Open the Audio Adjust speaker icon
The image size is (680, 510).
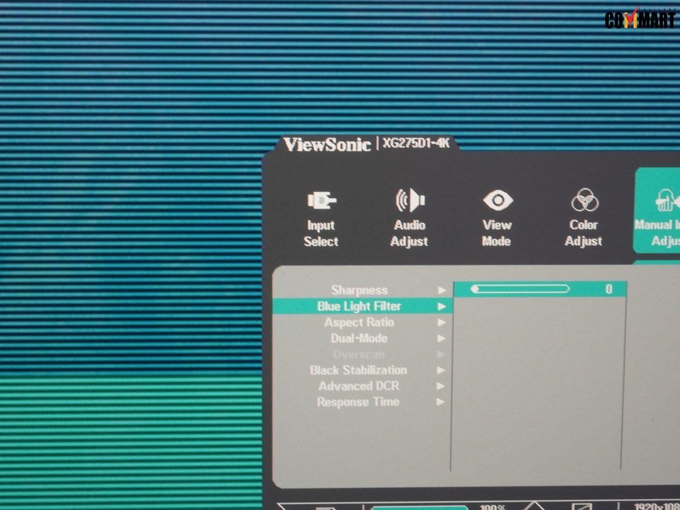410,200
